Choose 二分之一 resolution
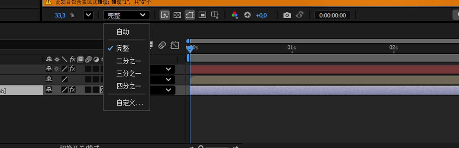Screen dimensions: 459x148 tap(127, 61)
